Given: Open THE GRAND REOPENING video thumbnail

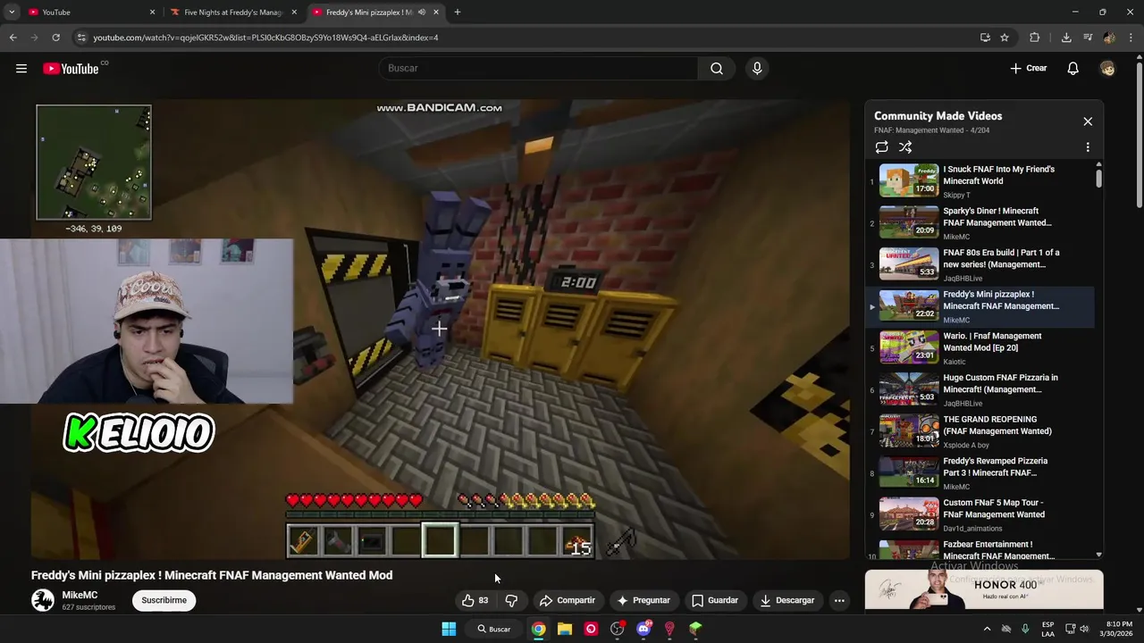Looking at the screenshot, I should tap(909, 430).
